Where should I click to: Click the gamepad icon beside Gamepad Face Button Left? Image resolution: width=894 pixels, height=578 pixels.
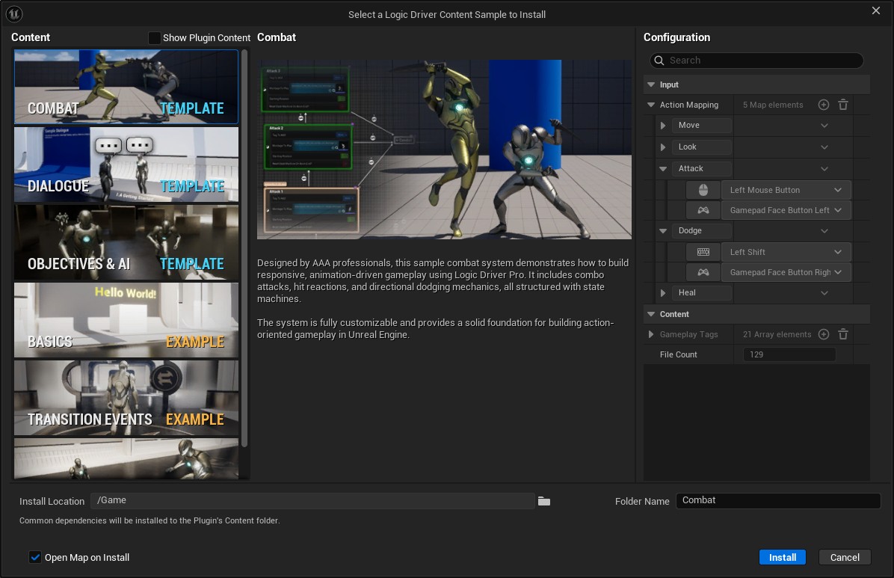(x=703, y=210)
